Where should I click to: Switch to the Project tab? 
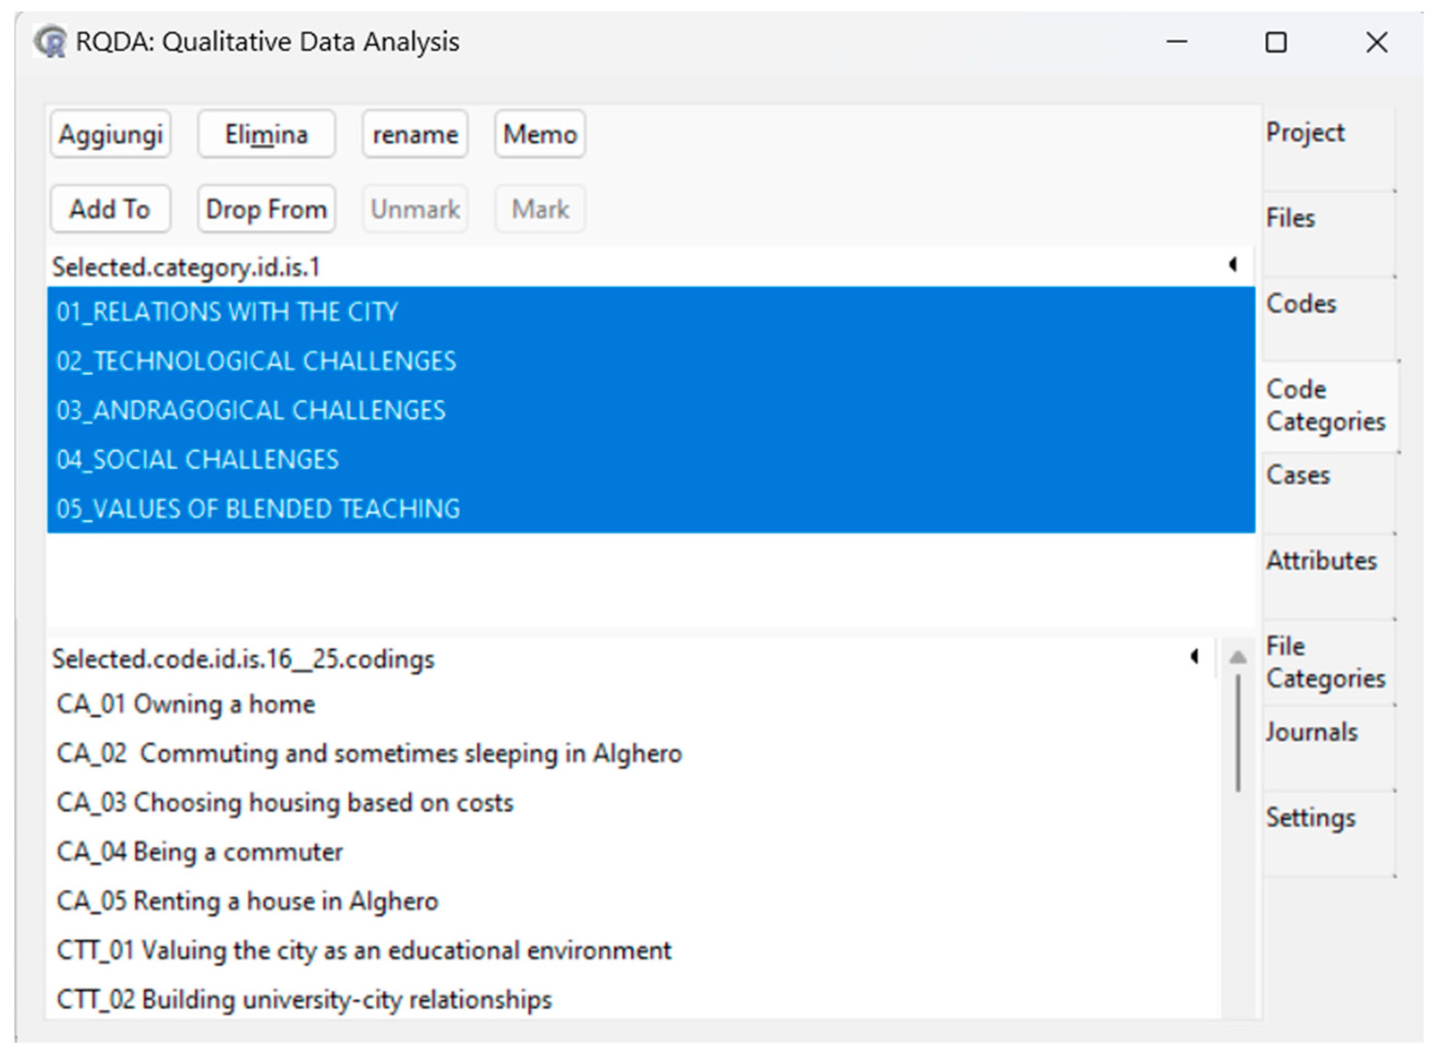(1304, 133)
